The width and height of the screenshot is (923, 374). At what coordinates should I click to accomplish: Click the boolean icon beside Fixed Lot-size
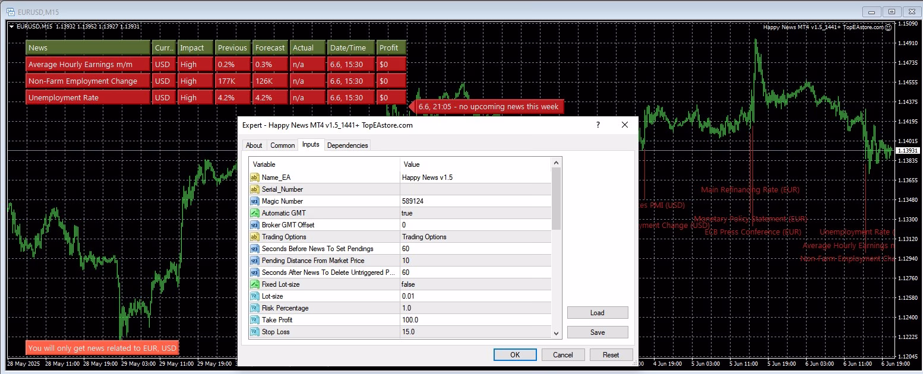(x=254, y=284)
